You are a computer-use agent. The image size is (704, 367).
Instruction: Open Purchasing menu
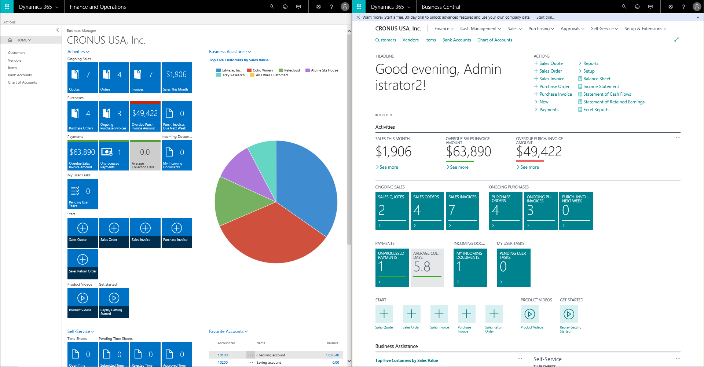pos(541,29)
